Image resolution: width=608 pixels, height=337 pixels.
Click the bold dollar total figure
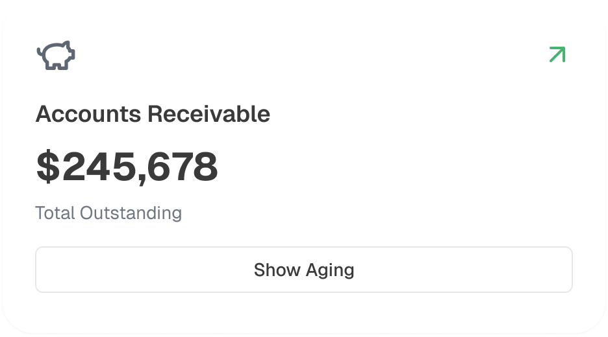(x=127, y=167)
